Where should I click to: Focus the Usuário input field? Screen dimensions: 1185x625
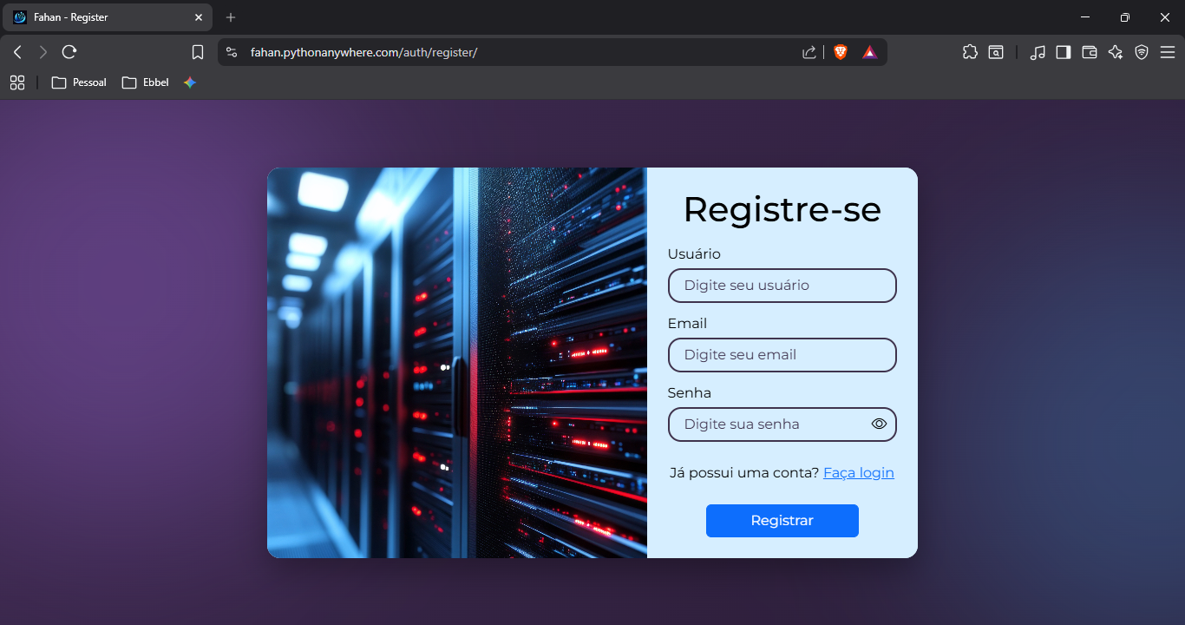pyautogui.click(x=782, y=286)
